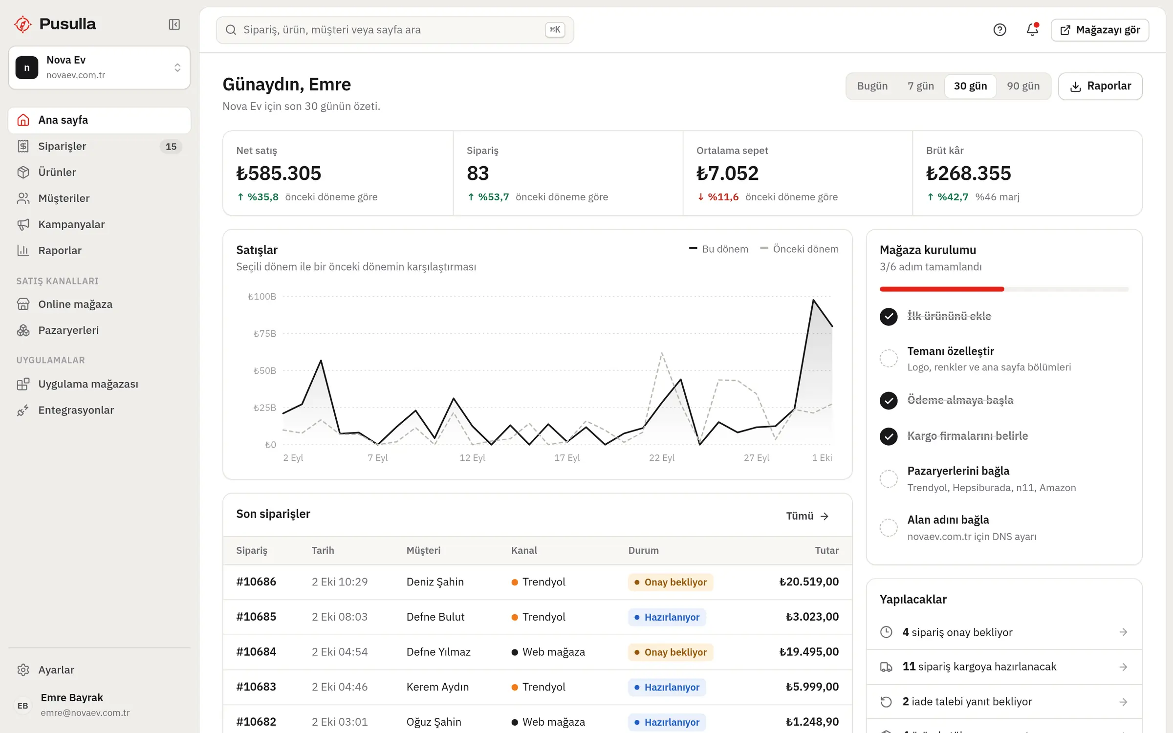Viewport: 1173px width, 733px height.
Task: Open all orders via Tümü arrow
Action: (x=807, y=516)
